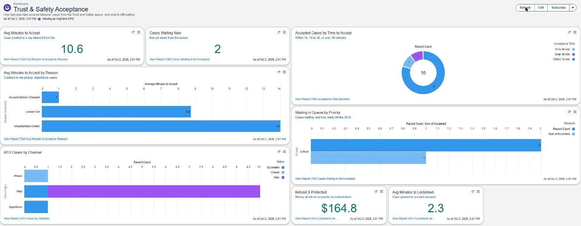Open View Report link under Waiting in Queue by Priority

click(x=325, y=179)
